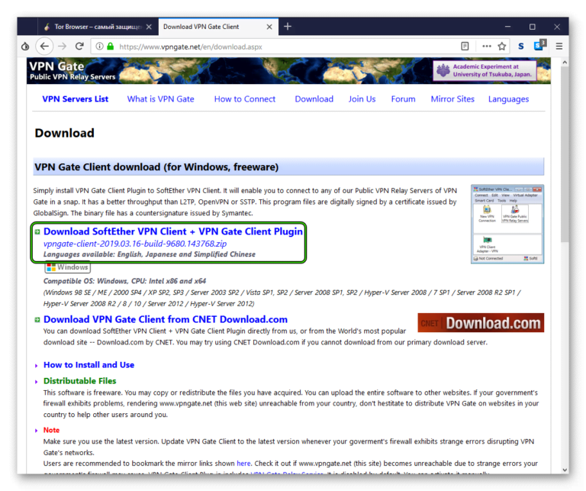Toggle Reader View icon in address bar

(465, 47)
